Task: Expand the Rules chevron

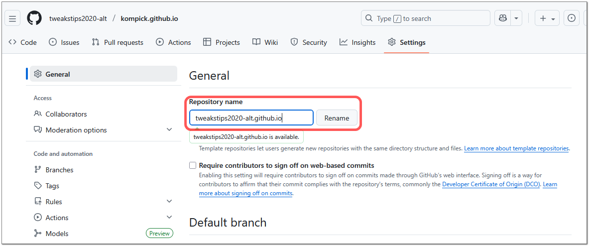Action: (169, 201)
